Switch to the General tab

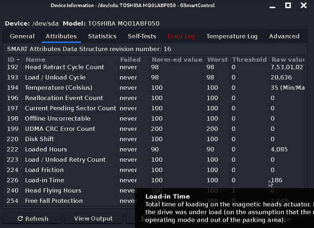pyautogui.click(x=22, y=37)
